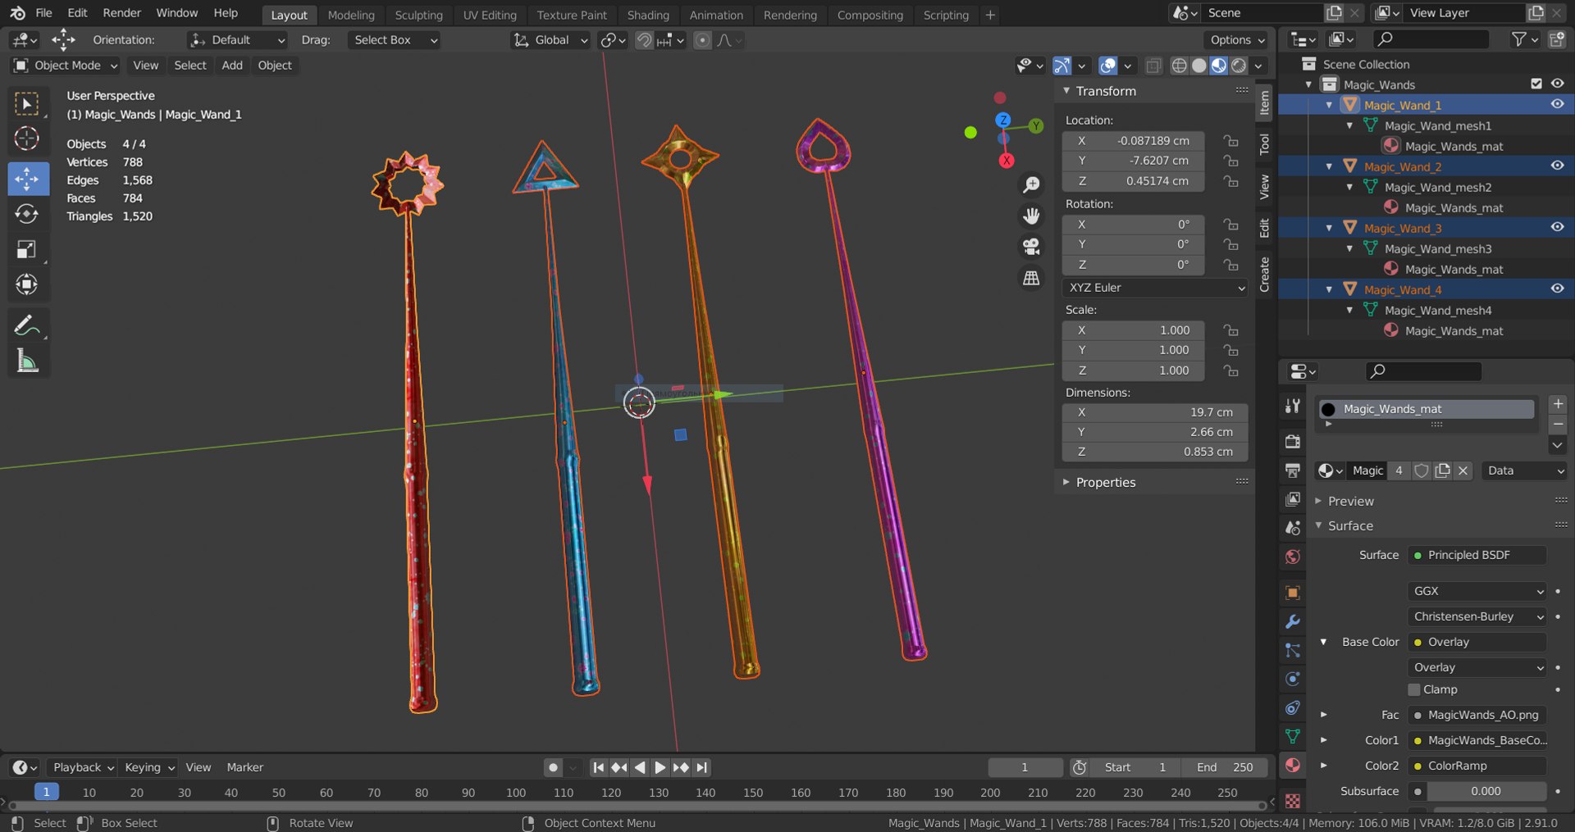The width and height of the screenshot is (1575, 832).
Task: Select the Measure tool
Action: click(x=27, y=361)
